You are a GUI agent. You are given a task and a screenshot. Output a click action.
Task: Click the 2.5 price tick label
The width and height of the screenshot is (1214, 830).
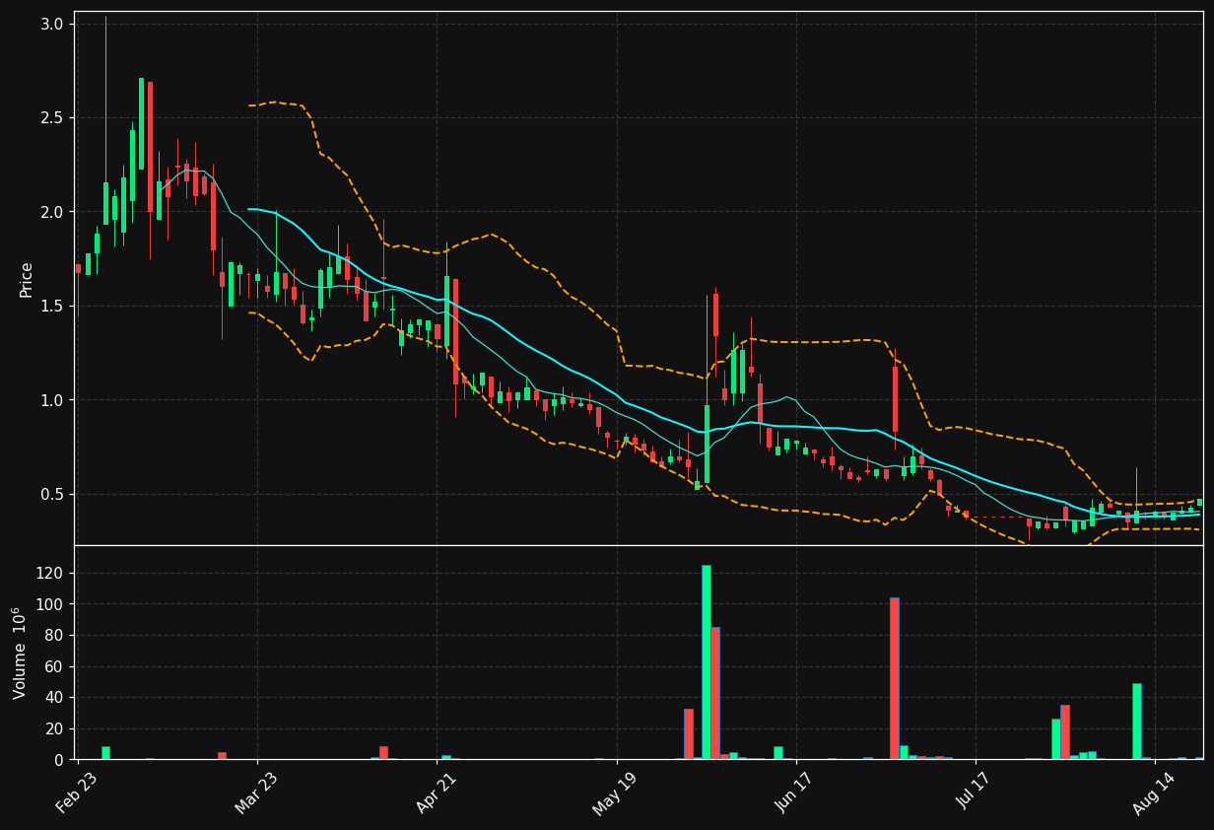[x=54, y=118]
